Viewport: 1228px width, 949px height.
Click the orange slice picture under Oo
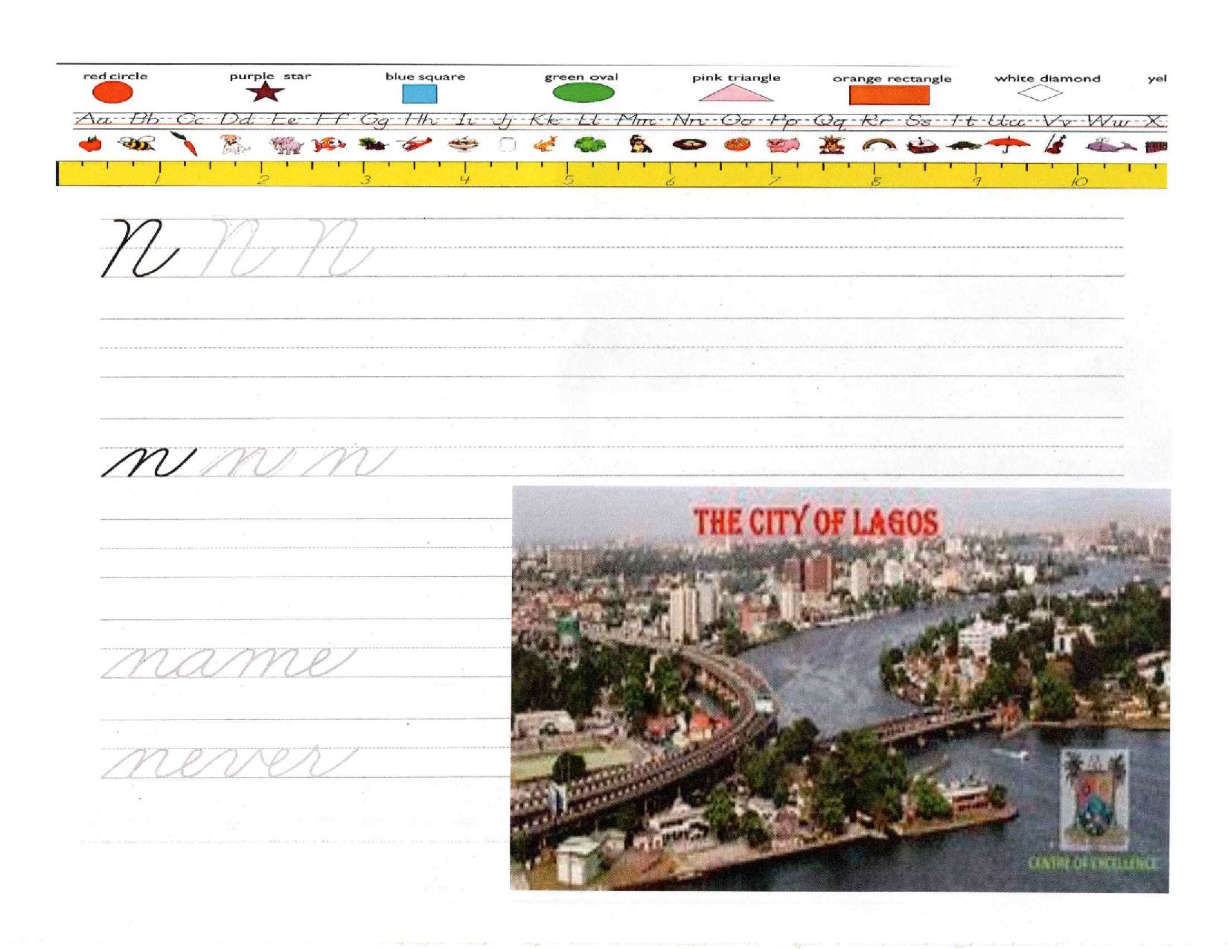(738, 144)
